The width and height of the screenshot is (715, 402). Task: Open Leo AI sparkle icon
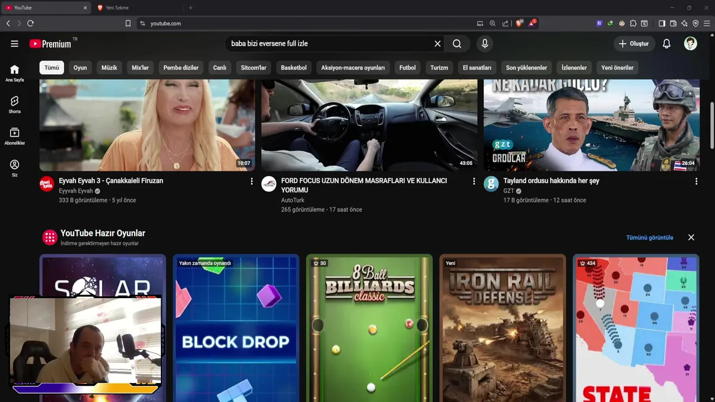click(x=684, y=23)
